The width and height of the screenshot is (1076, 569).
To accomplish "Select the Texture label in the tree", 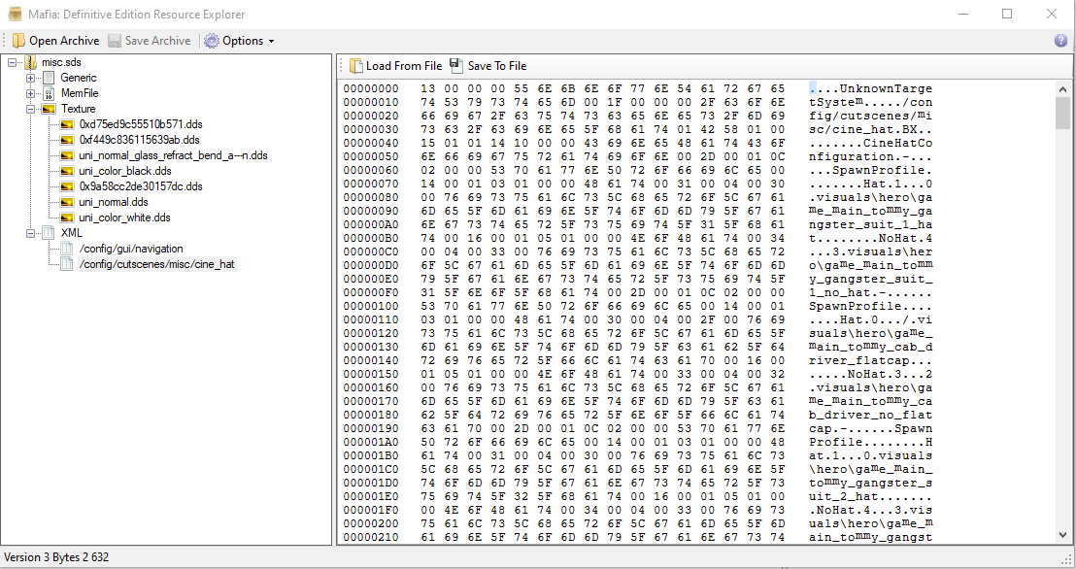I will 79,109.
